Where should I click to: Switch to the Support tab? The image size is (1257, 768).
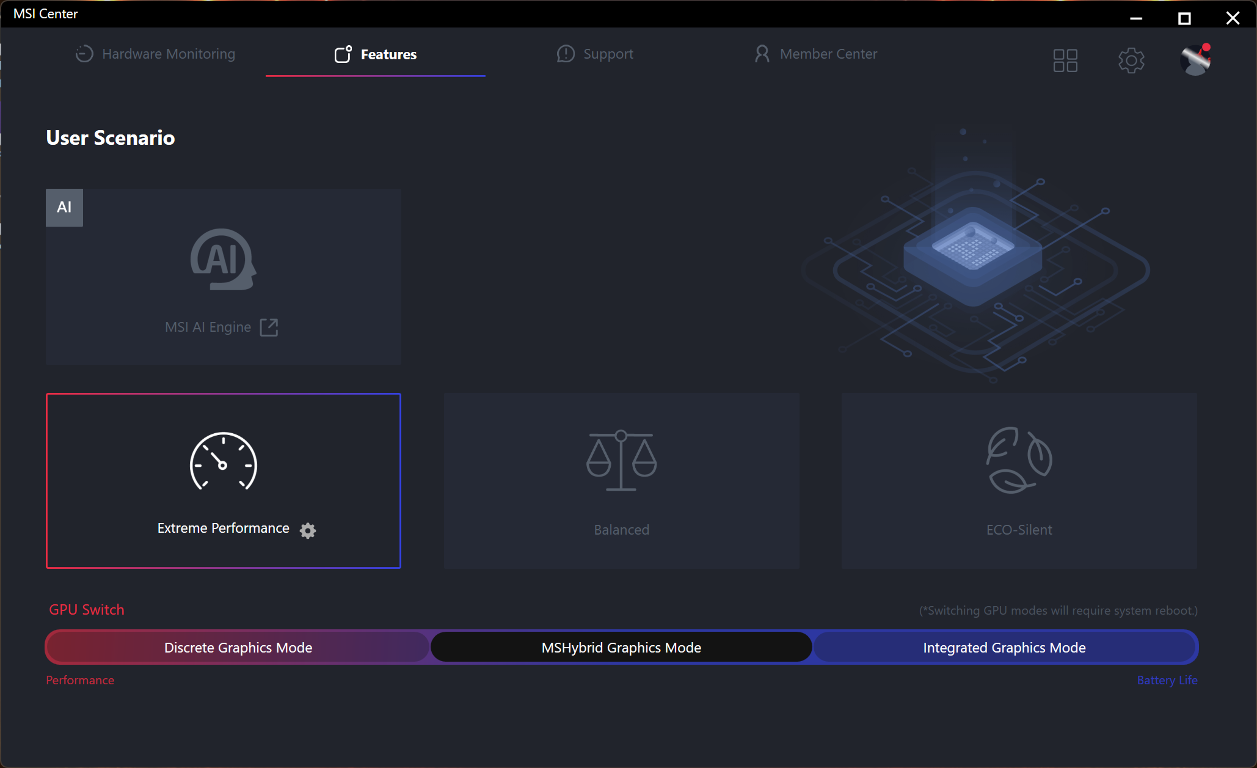[x=595, y=54]
